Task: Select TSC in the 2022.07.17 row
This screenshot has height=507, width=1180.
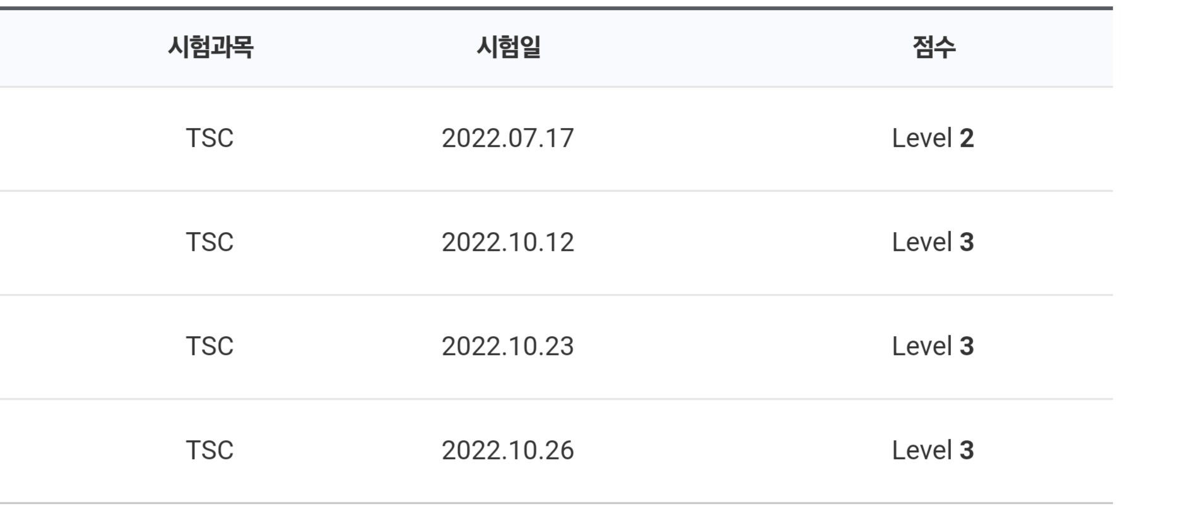Action: pyautogui.click(x=209, y=138)
